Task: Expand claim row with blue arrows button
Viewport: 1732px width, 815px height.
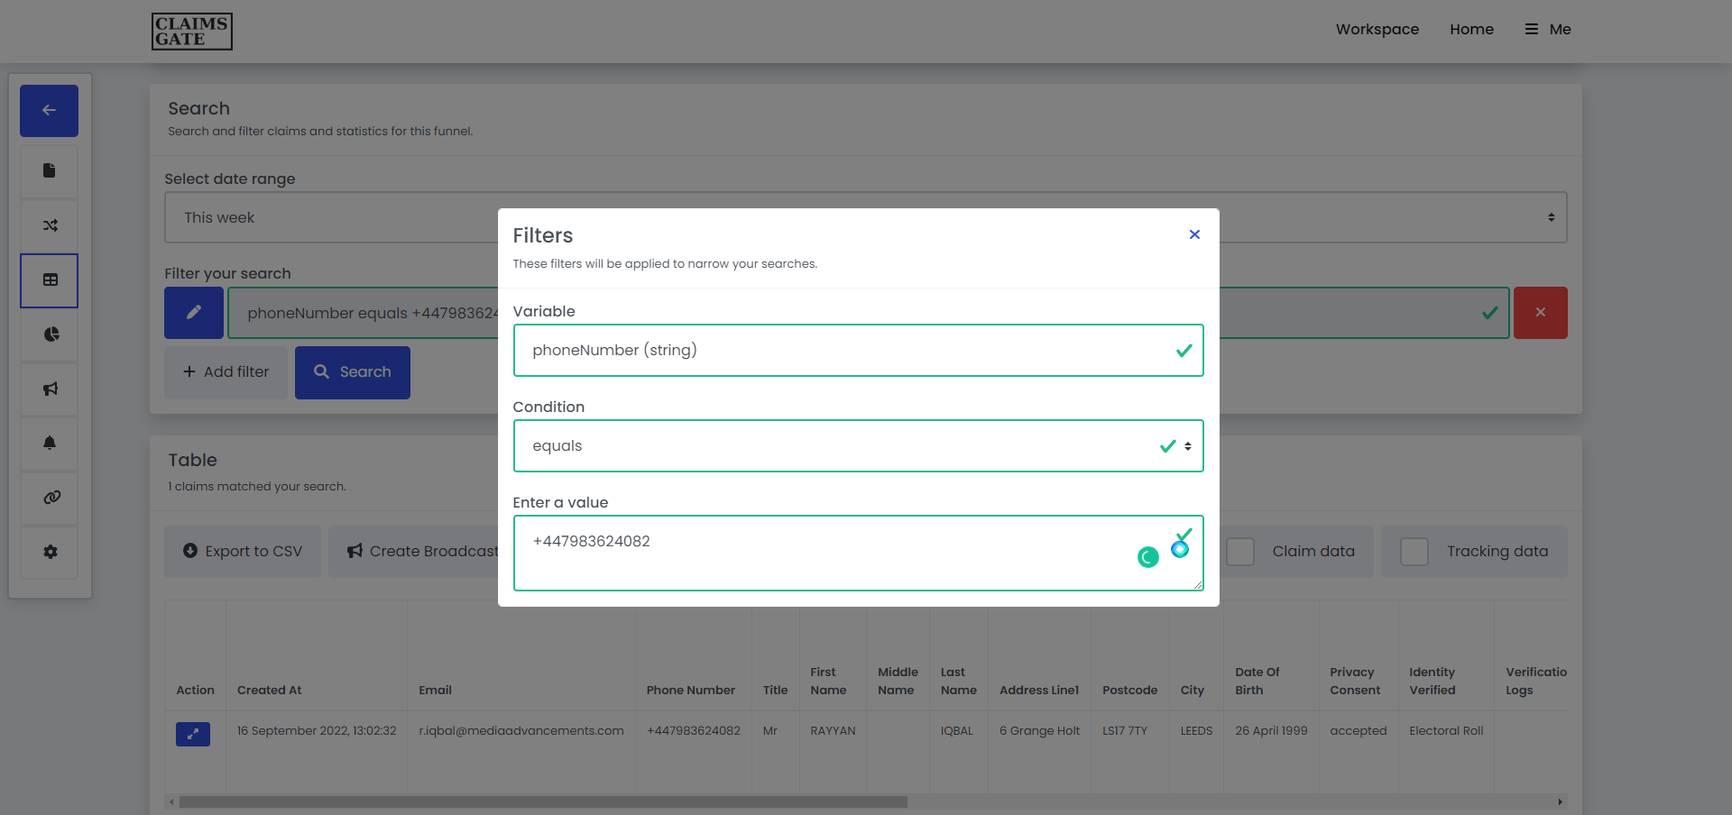Action: [x=192, y=734]
